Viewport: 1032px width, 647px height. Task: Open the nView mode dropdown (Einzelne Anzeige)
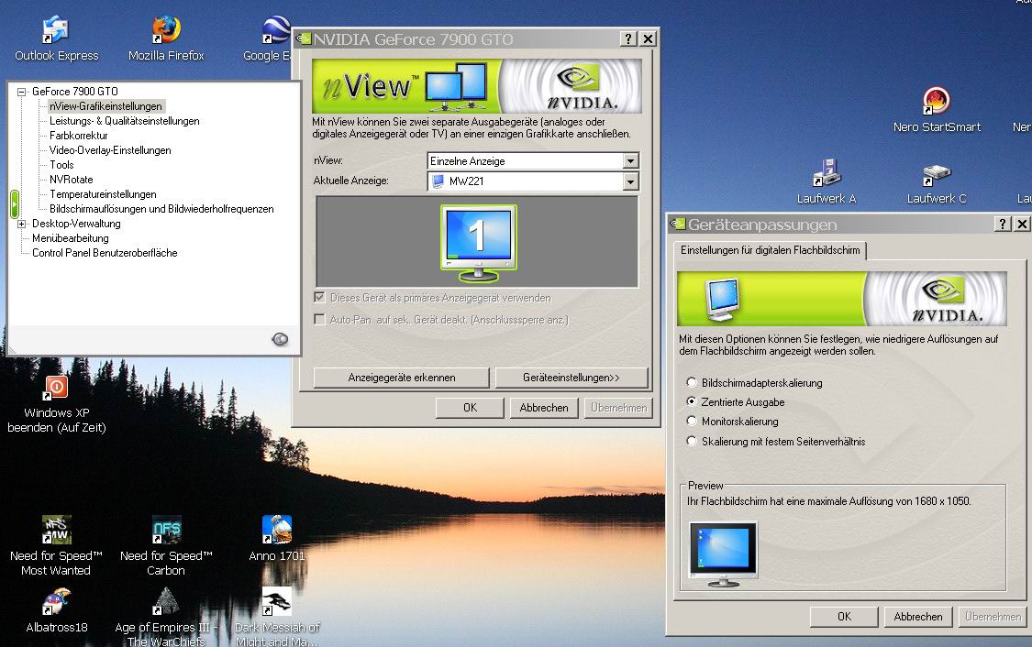click(x=630, y=161)
